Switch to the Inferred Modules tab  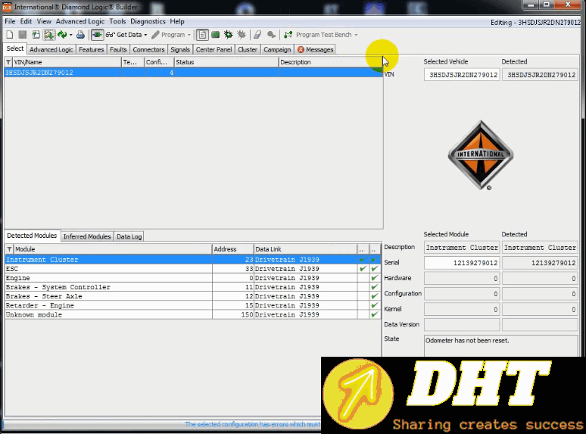[x=87, y=236]
